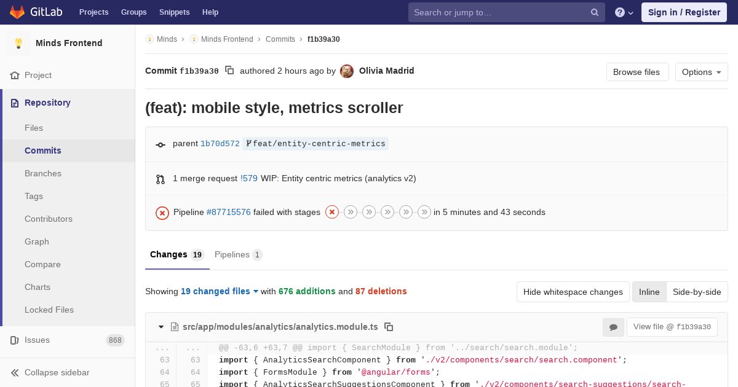Click the last skipped pipeline stage icon
The width and height of the screenshot is (738, 387).
click(424, 212)
